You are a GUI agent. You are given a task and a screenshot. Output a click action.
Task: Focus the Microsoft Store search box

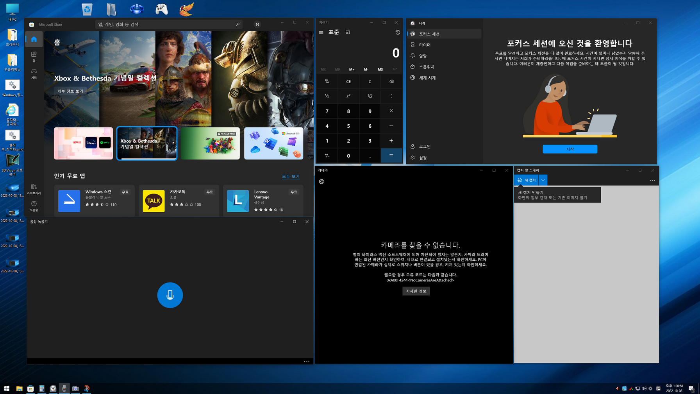(169, 24)
